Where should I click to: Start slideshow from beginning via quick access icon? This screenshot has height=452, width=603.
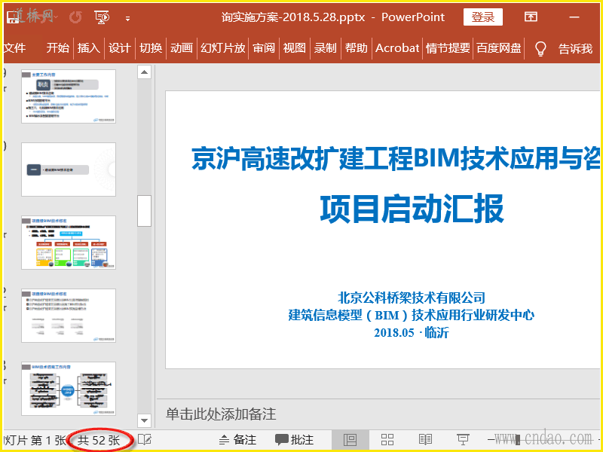point(102,17)
